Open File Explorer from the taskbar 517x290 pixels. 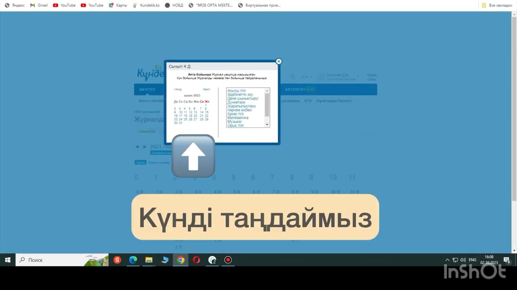pyautogui.click(x=149, y=260)
